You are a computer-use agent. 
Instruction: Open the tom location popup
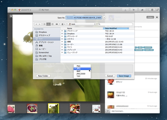click(82, 24)
